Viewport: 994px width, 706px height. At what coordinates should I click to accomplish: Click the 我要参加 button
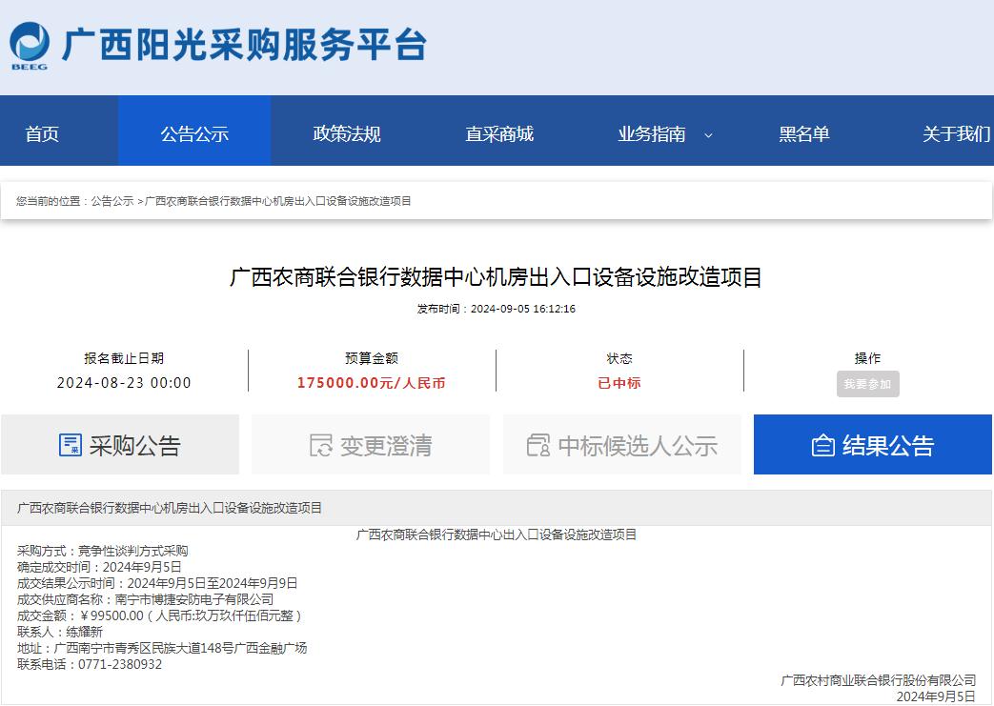(x=868, y=384)
